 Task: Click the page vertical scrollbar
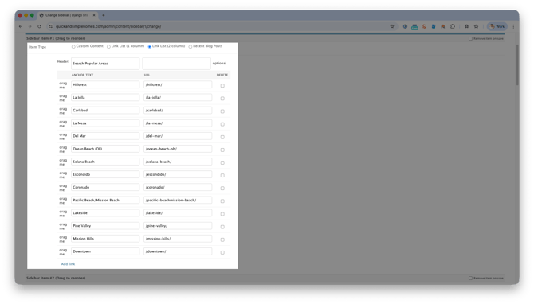pyautogui.click(x=517, y=64)
